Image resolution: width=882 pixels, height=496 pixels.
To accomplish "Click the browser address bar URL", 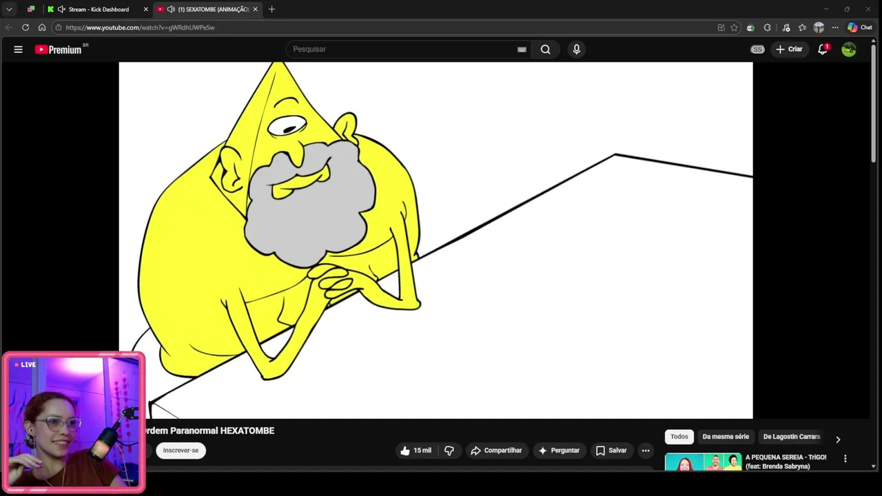I will [140, 28].
